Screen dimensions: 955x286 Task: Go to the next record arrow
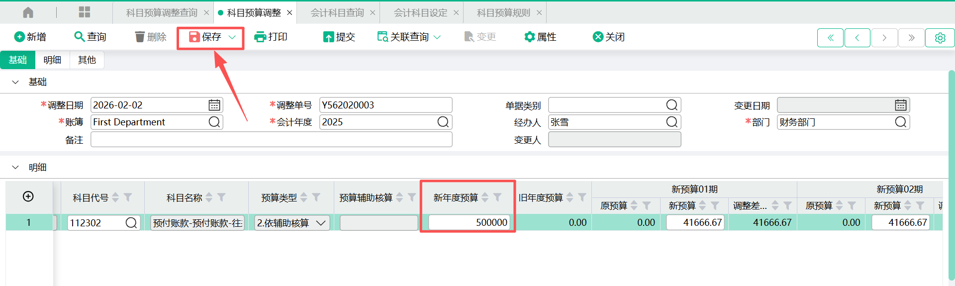pyautogui.click(x=884, y=38)
